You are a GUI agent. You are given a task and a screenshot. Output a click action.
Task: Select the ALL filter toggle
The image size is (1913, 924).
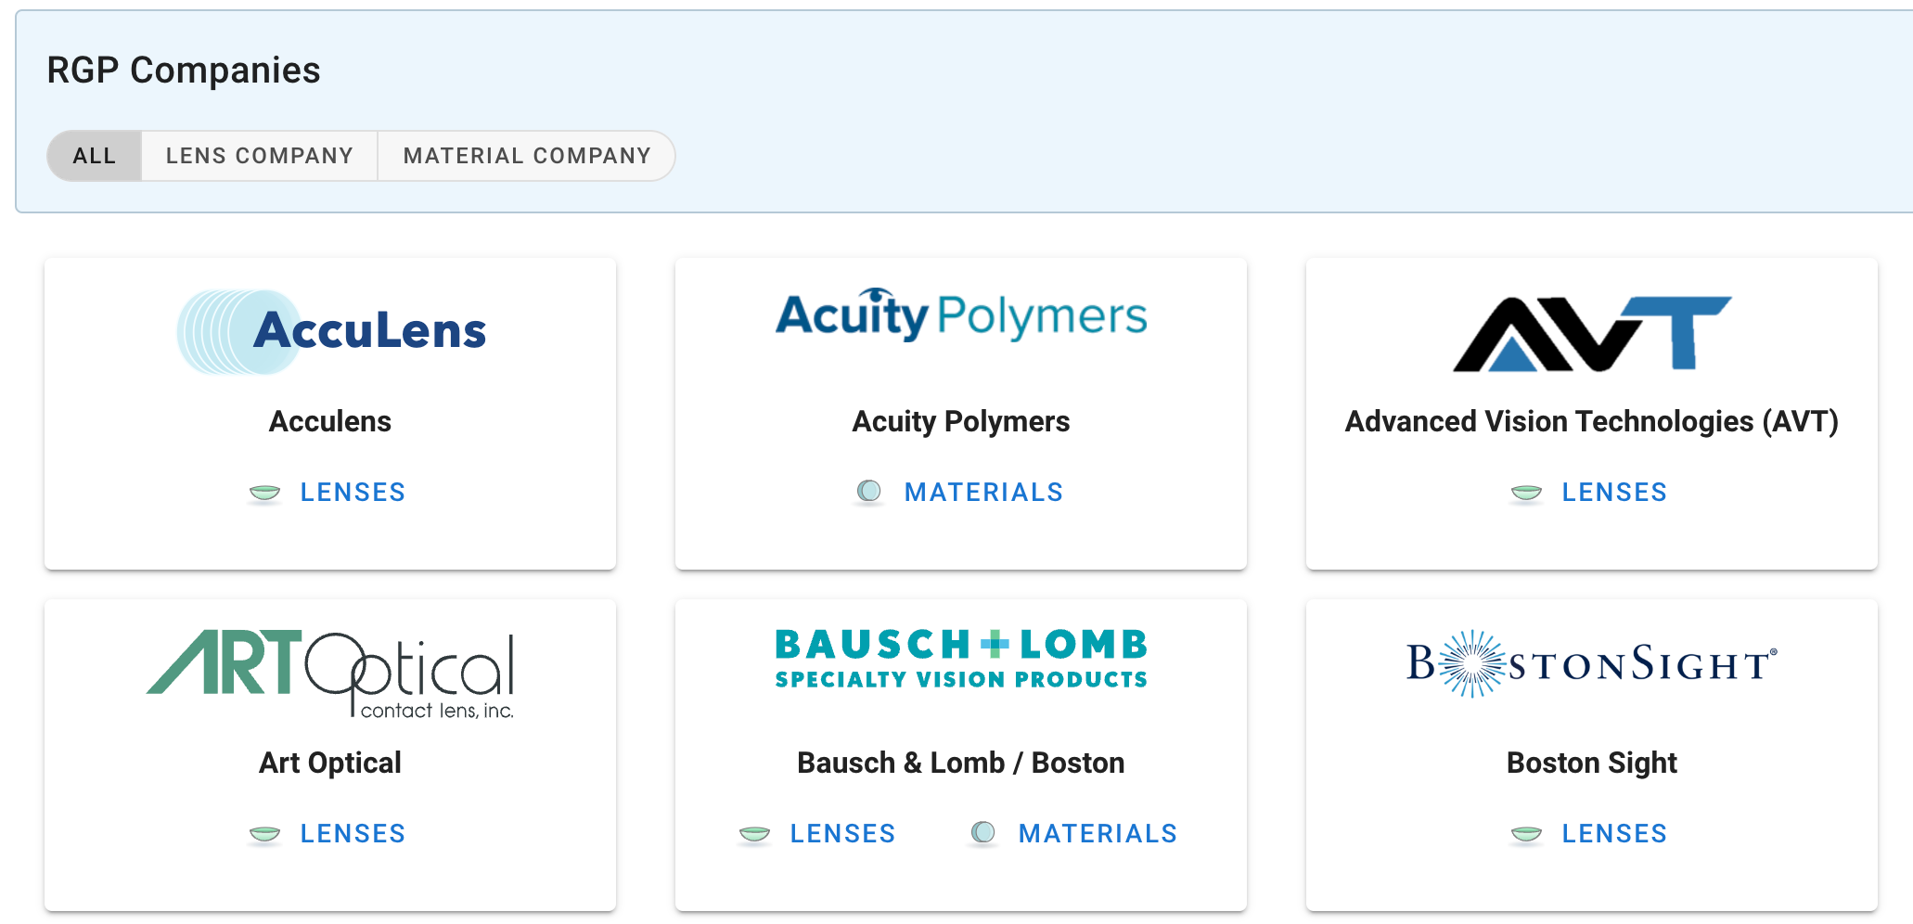tap(95, 156)
